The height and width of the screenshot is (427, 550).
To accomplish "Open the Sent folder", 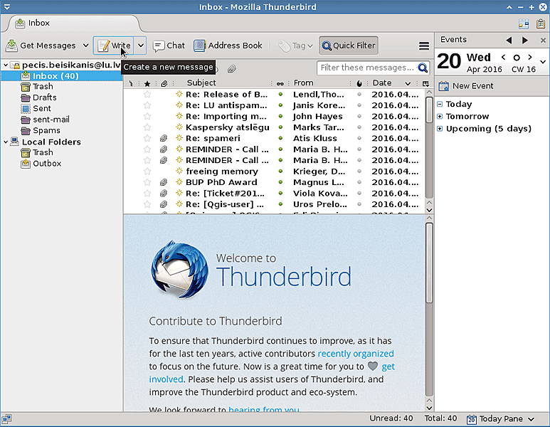I will click(42, 108).
